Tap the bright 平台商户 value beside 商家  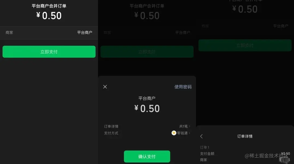(x=85, y=32)
